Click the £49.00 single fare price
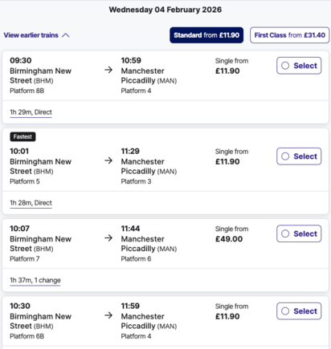Image resolution: width=331 pixels, height=349 pixels. click(x=229, y=239)
